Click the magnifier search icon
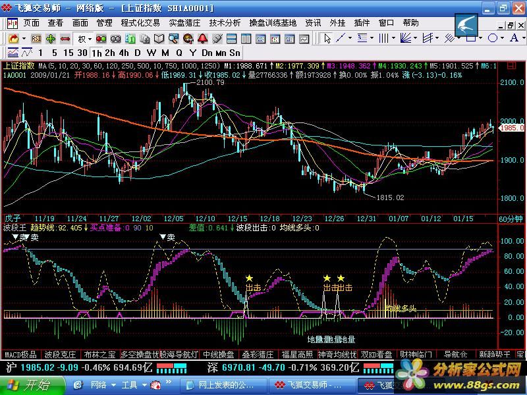 (x=173, y=39)
